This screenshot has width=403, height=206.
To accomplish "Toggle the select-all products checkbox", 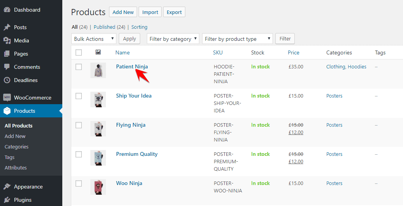I will (x=79, y=52).
